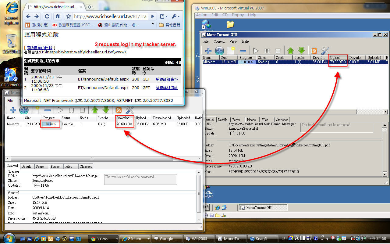This screenshot has width=390, height=244.
Task: Click the minus remove-torrent icon in Win2003 MonoTorrent
Action: pyautogui.click(x=243, y=51)
